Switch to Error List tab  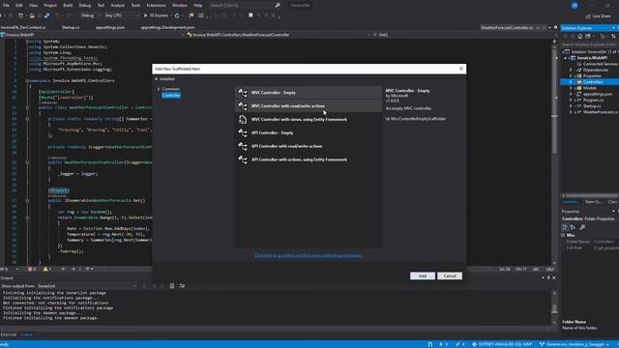(9, 335)
